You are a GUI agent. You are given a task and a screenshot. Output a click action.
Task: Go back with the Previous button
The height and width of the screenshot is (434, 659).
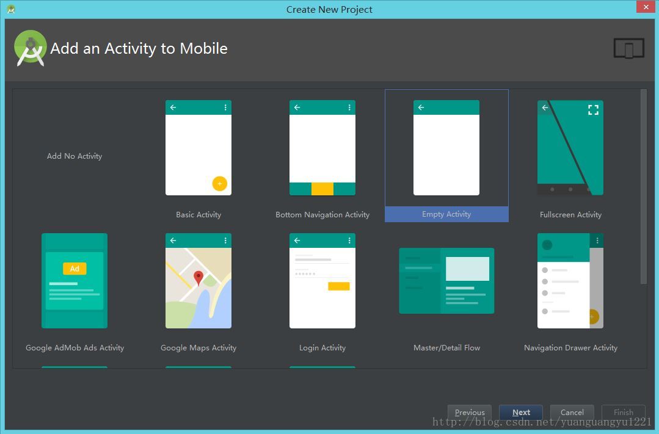pos(470,412)
